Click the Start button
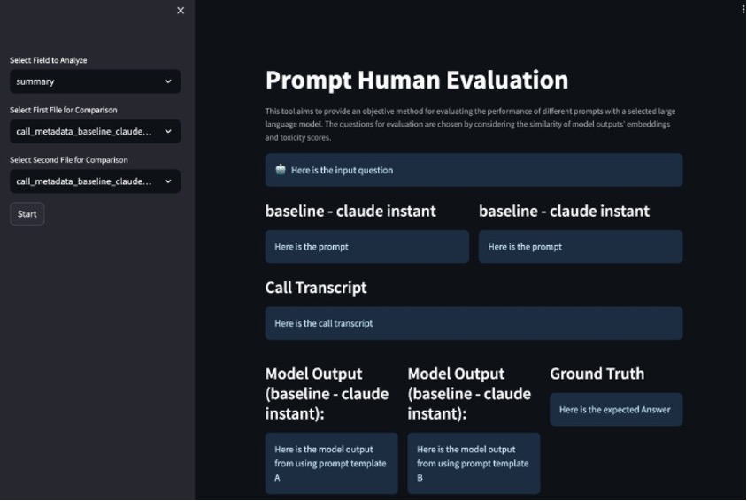747x501 pixels. click(27, 214)
